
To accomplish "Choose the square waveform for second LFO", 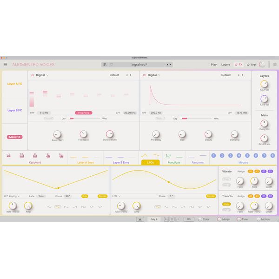I will [192, 207].
